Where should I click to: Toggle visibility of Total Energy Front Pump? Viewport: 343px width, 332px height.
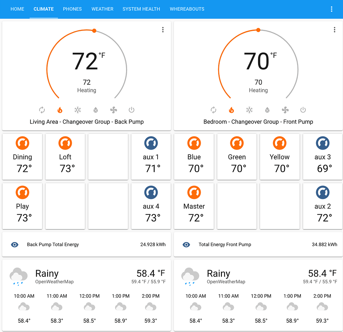(186, 245)
